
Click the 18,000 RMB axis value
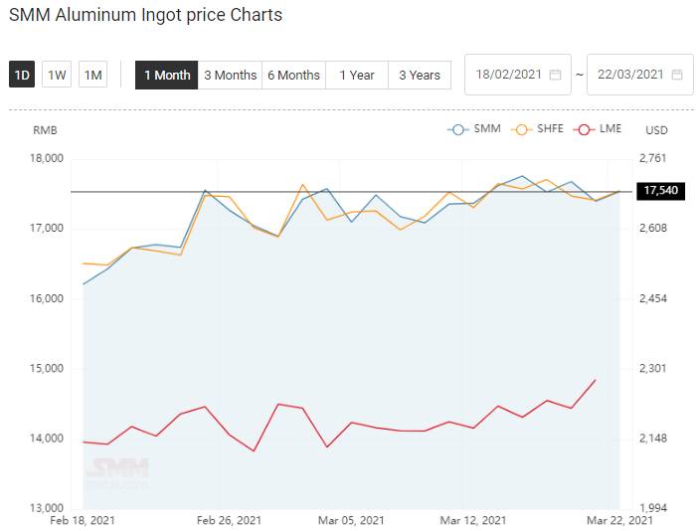click(x=46, y=158)
